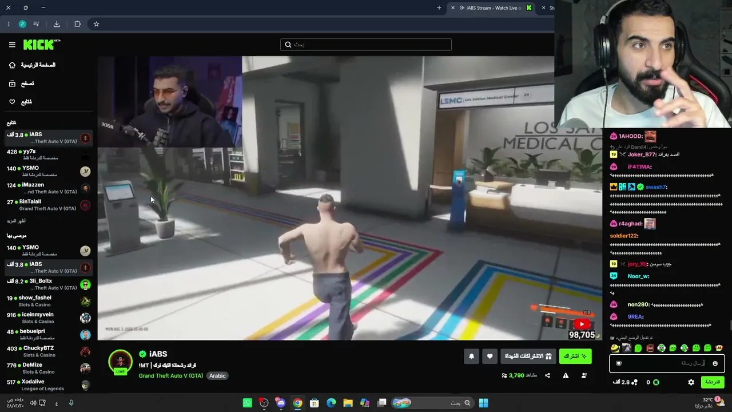The image size is (732, 412).
Task: Open the Browse icon in Kick sidebar
Action: [12, 84]
